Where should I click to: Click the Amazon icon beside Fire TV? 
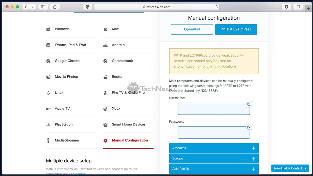pos(105,93)
